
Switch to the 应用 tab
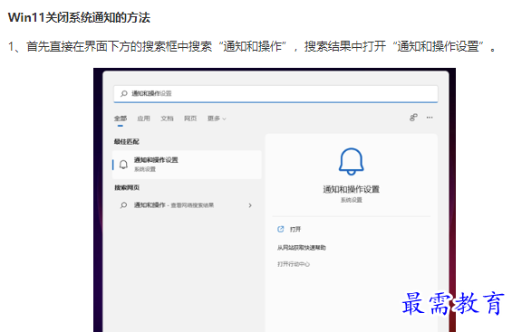(x=143, y=119)
